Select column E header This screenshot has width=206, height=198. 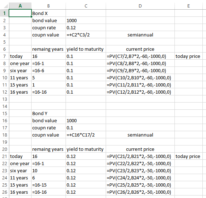tap(188, 6)
